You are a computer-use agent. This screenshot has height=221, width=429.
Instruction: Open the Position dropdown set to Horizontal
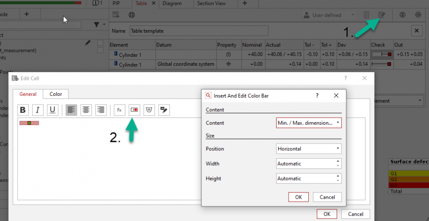click(309, 149)
